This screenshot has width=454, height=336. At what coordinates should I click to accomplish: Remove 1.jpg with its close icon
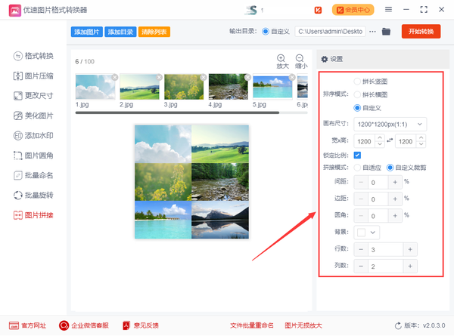115,77
